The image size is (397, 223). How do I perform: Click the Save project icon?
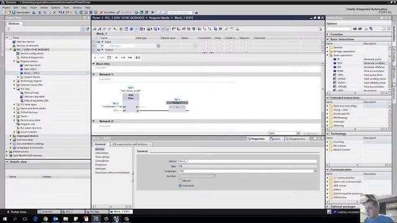(14, 12)
